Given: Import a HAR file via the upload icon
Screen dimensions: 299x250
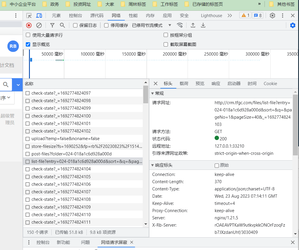Looking at the screenshot, I should [x=193, y=25].
